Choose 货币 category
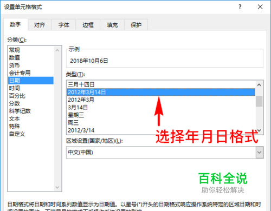Viewport: 271px width, 211px height. [x=31, y=65]
